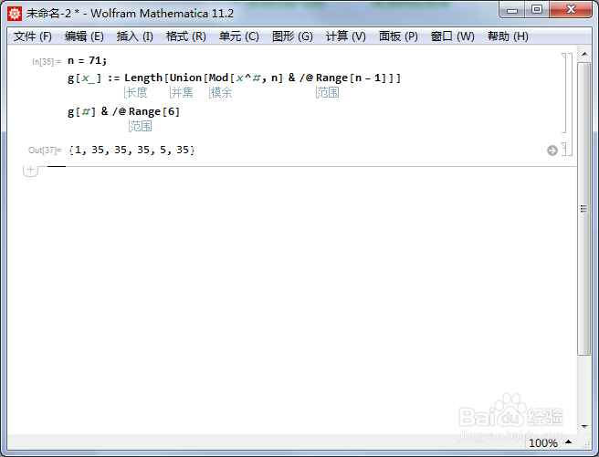The image size is (599, 457).
Task: Click 'Range[6]' expression
Action: click(154, 112)
